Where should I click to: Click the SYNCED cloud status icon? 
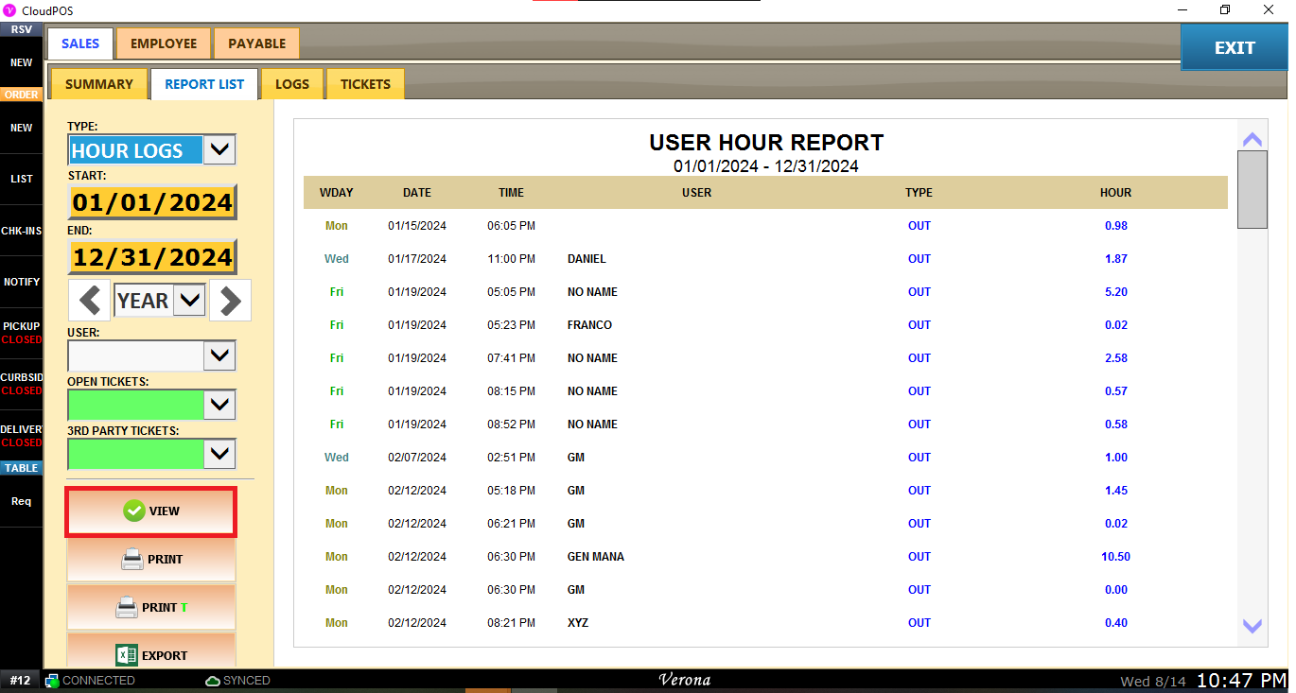pos(212,681)
